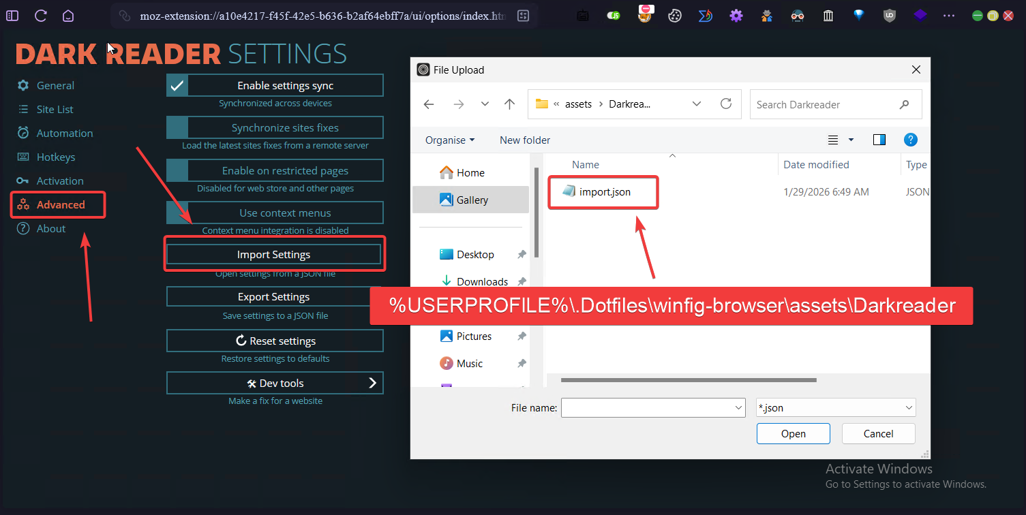Expand the file type *.json dropdown
Image resolution: width=1026 pixels, height=515 pixels.
[908, 408]
